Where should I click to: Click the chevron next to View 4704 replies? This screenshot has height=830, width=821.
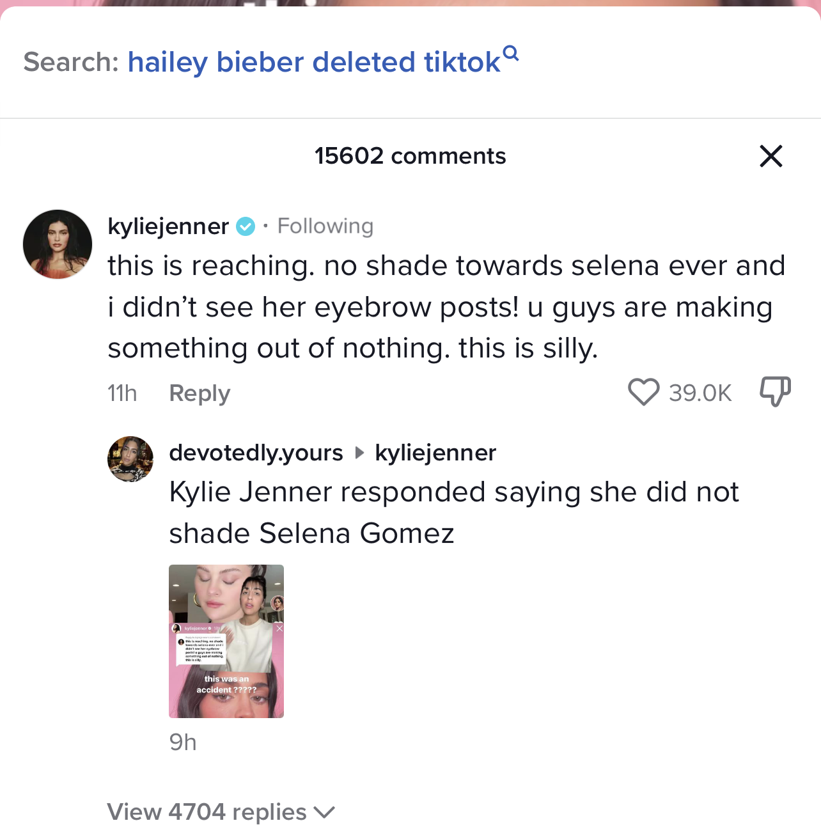tap(325, 812)
